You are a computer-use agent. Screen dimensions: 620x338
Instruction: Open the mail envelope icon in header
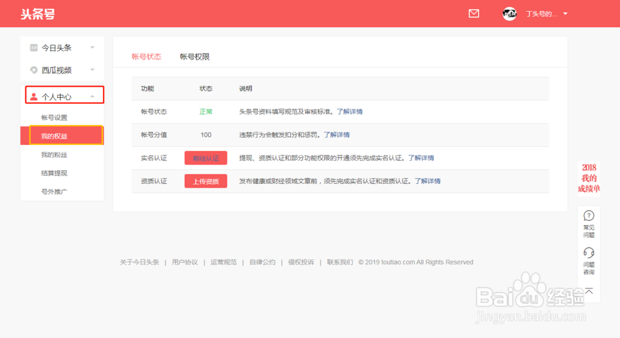[474, 14]
